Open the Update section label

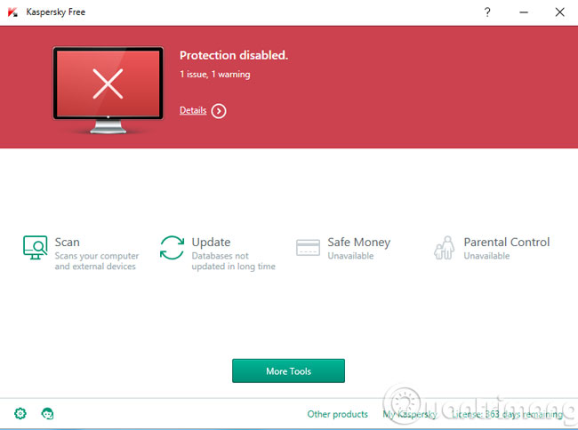coord(211,242)
